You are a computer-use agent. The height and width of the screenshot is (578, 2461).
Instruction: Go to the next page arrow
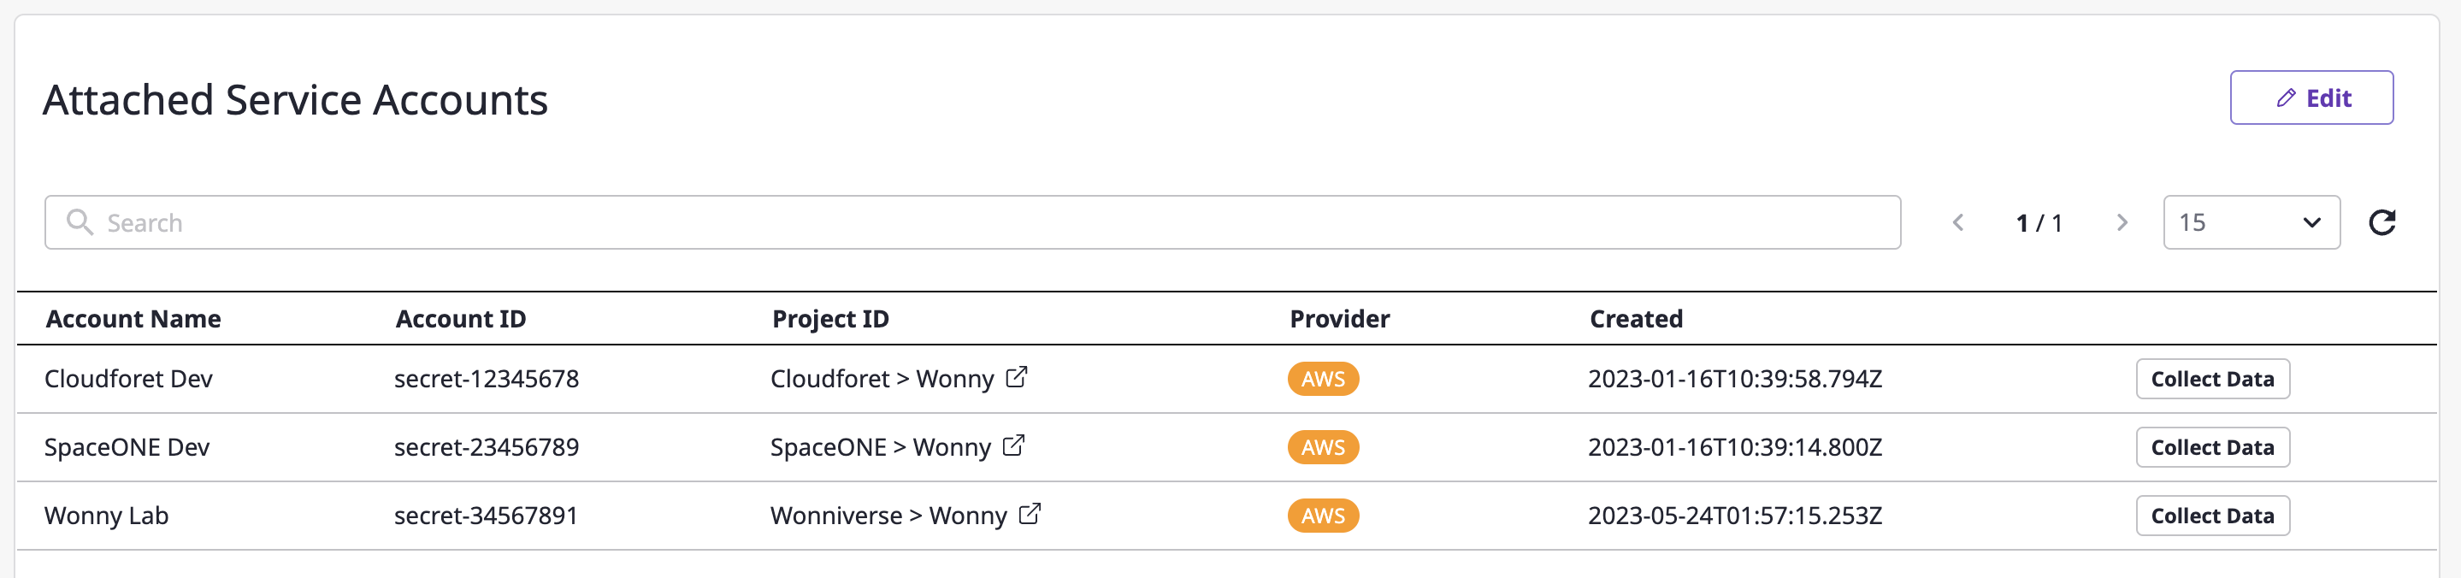2122,222
